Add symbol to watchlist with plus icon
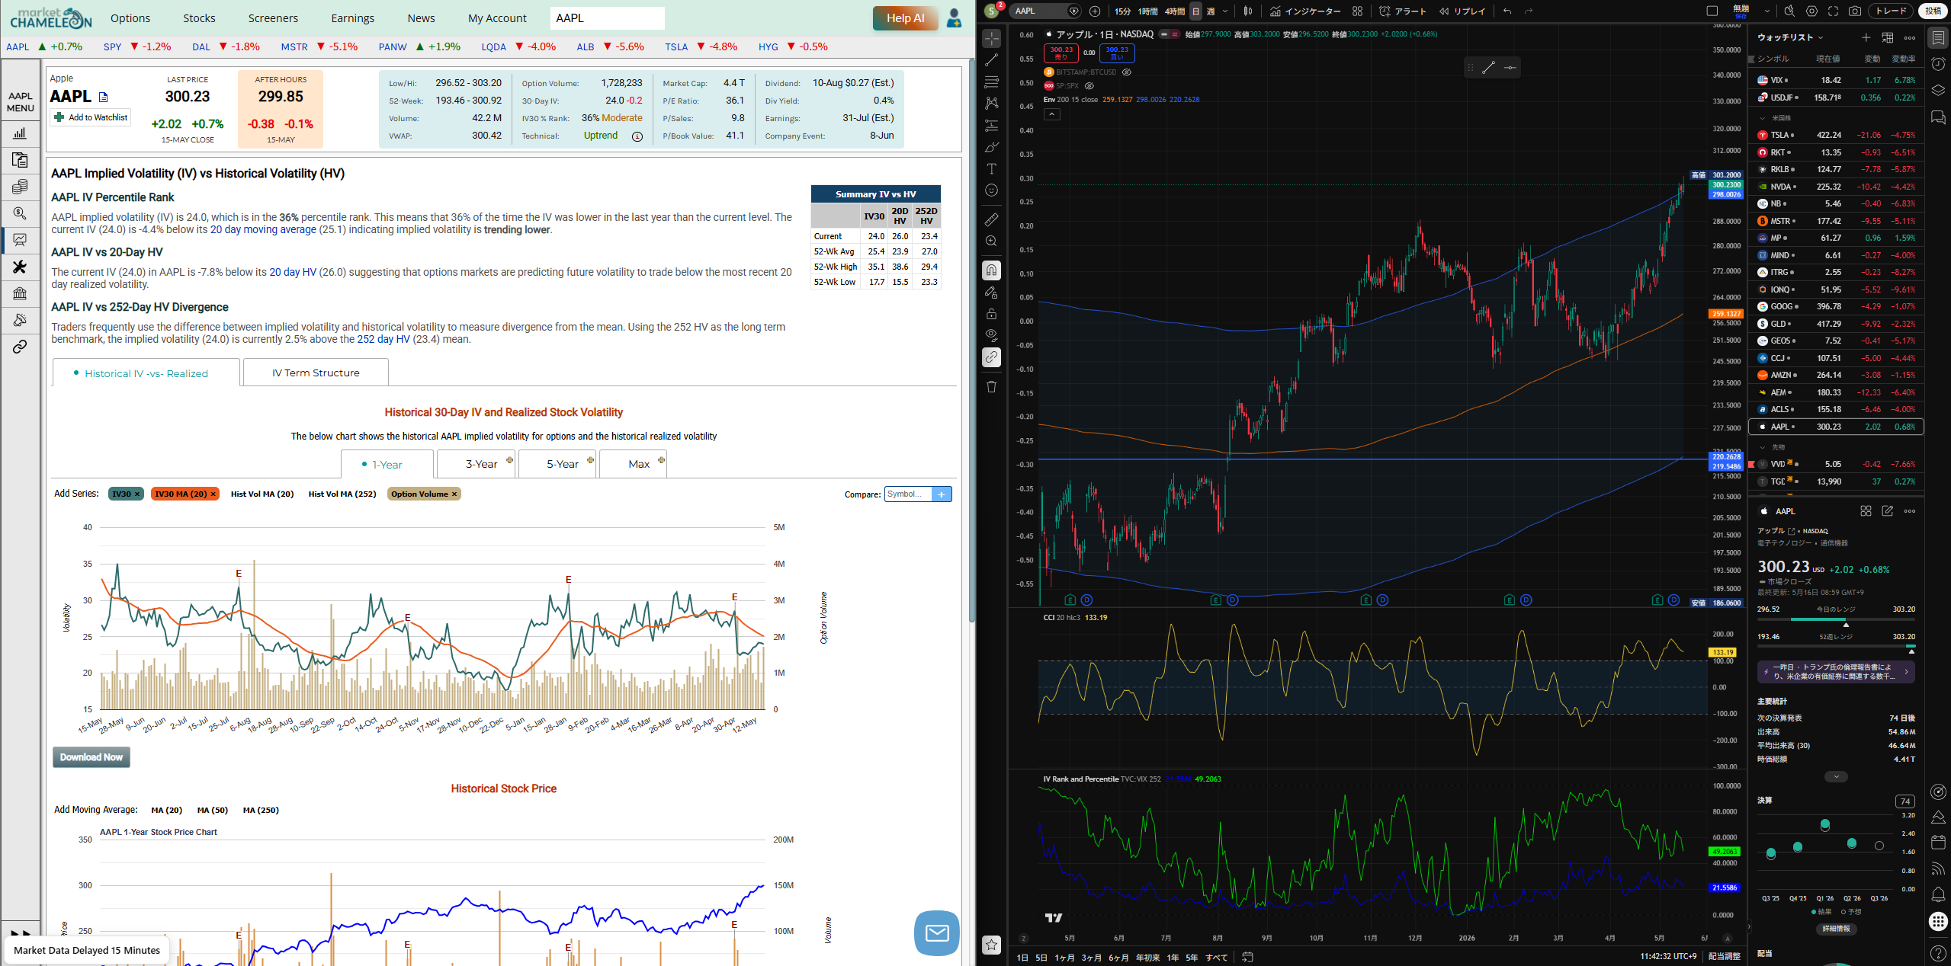The height and width of the screenshot is (966, 1951). pyautogui.click(x=1866, y=37)
